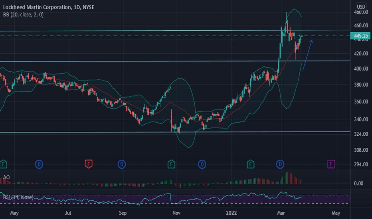Click the 294.00 price axis label
The image size is (372, 219).
[x=361, y=164]
